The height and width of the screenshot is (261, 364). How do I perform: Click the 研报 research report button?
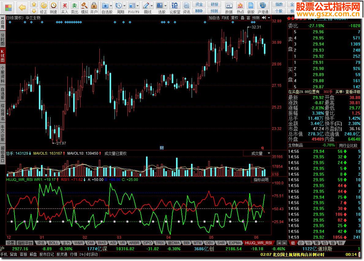(214, 4)
